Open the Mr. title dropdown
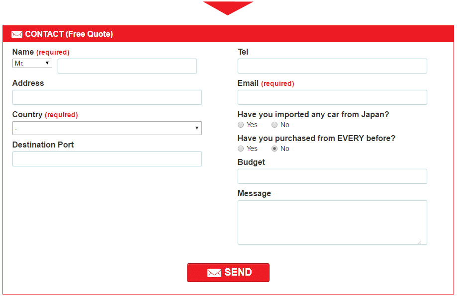This screenshot has height=296, width=457. [32, 63]
